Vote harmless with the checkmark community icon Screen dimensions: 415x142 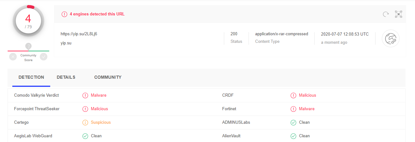(x=44, y=57)
